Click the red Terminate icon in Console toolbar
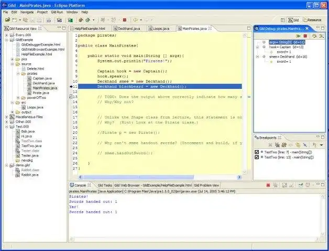The height and width of the screenshot is (251, 329). point(267,185)
